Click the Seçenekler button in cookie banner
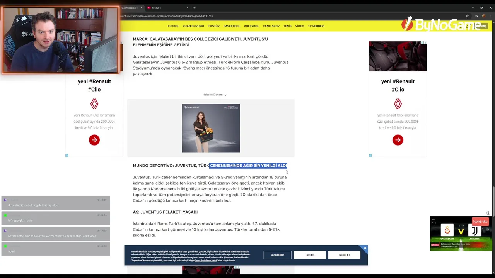495x278 pixels. [277, 255]
